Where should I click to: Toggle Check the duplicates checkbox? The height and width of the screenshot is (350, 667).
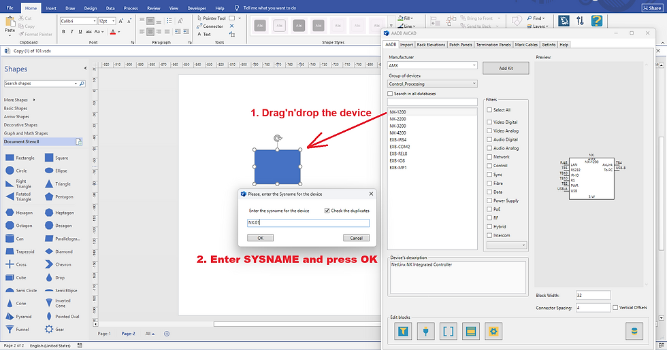pos(327,211)
